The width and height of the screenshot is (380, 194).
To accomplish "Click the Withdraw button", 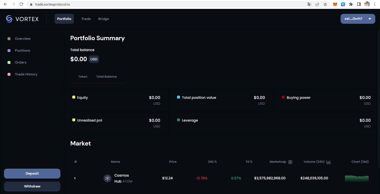I will click(x=32, y=186).
